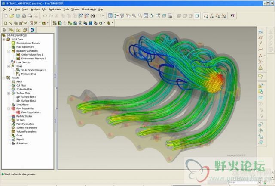Collapse the Results tree node
Viewport: 275px width, 186px height.
pyautogui.click(x=3, y=77)
